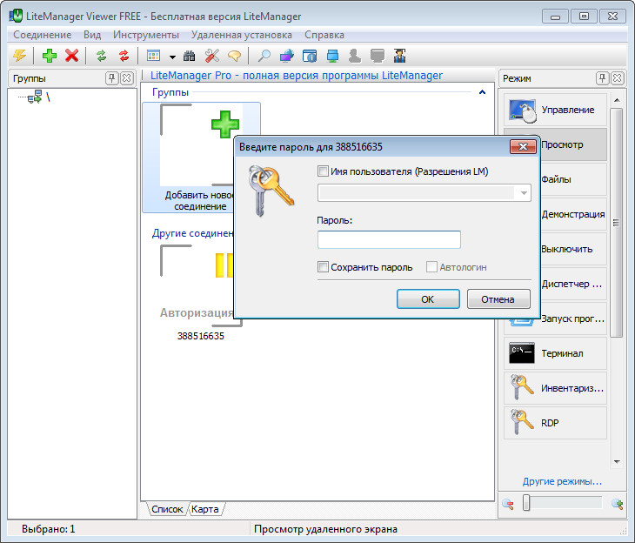
Task: Open the Вид menu
Action: point(92,35)
